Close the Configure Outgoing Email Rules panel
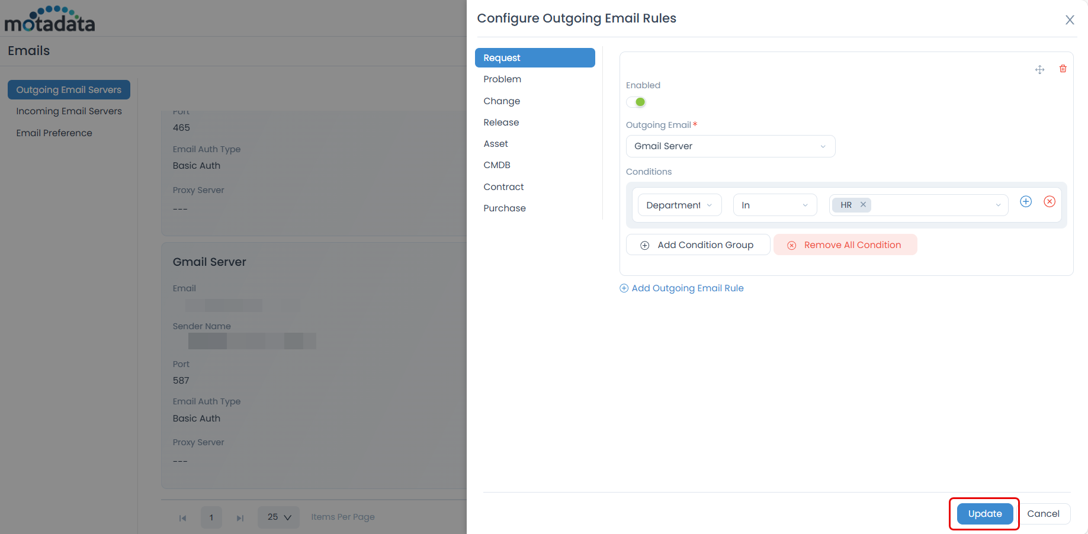 click(1070, 20)
